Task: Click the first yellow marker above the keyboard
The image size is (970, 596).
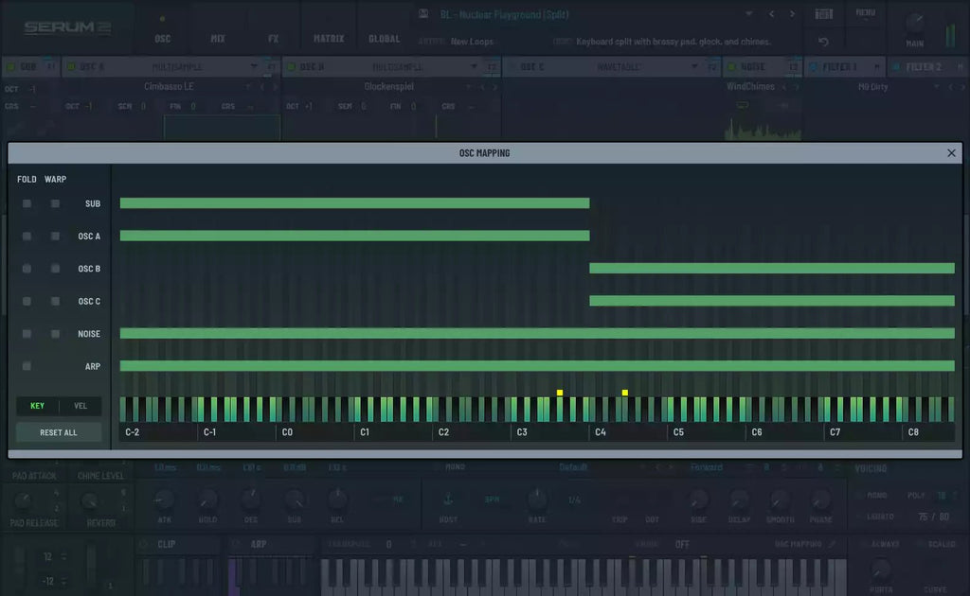Action: coord(560,392)
